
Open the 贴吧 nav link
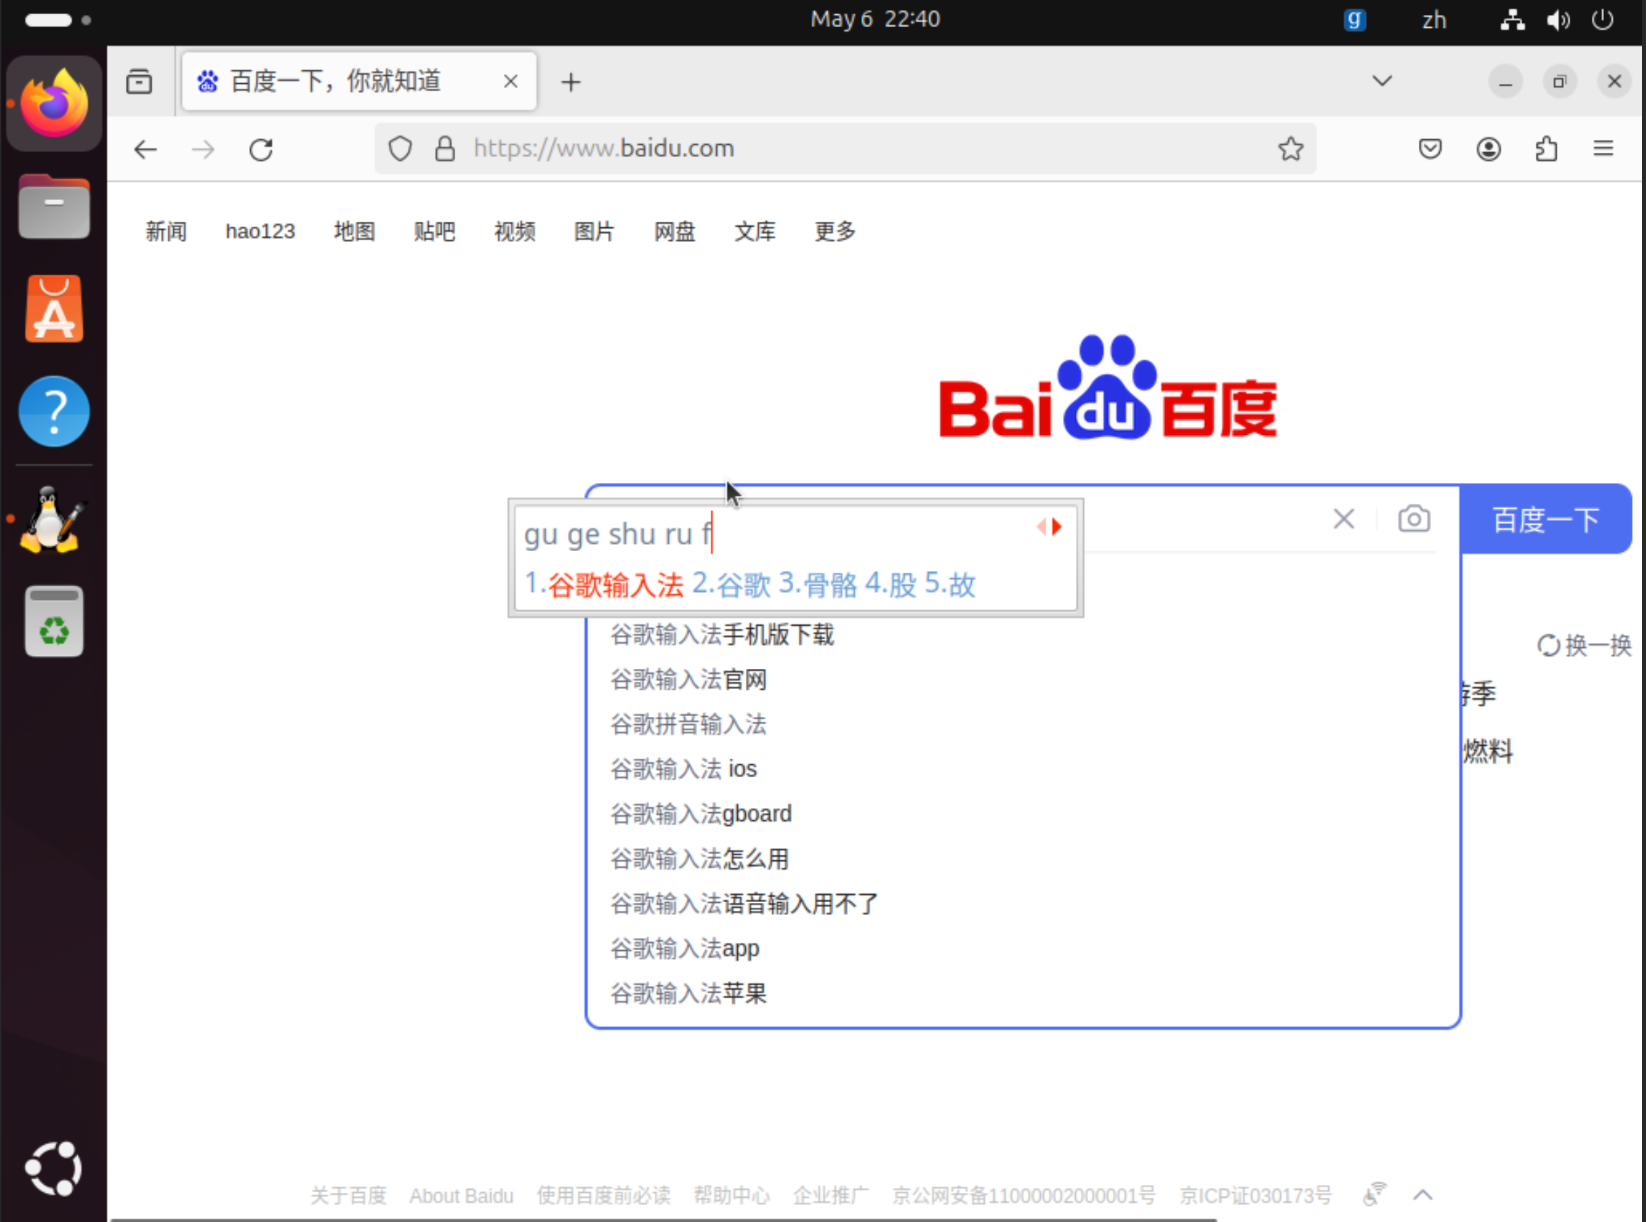pos(434,231)
